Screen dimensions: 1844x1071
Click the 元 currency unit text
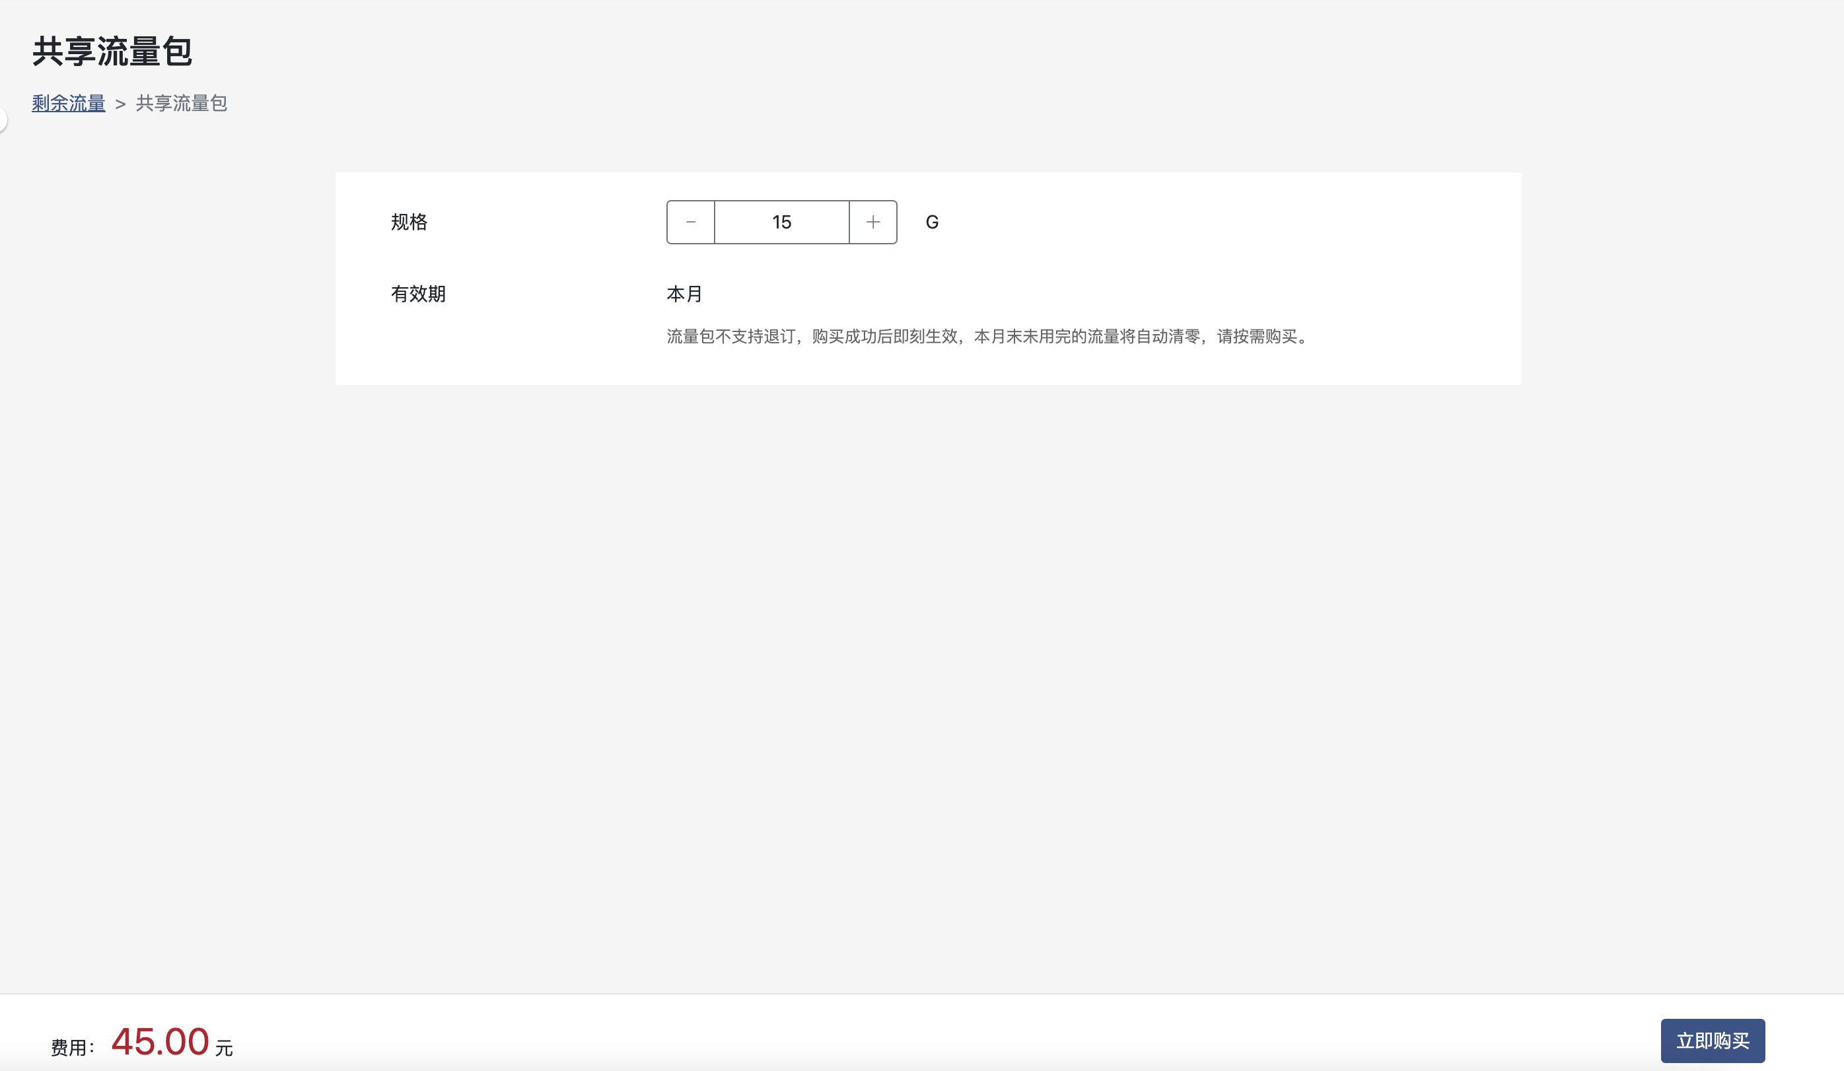[x=224, y=1048]
